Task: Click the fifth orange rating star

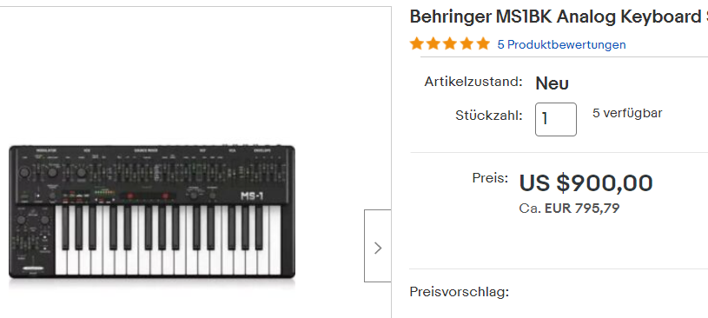Action: coord(483,43)
